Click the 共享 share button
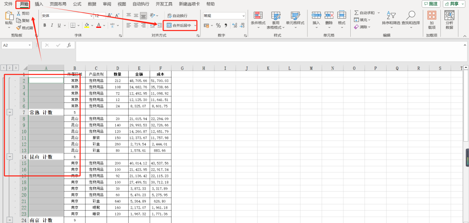Viewport: 469px width, 223px height. (x=454, y=4)
